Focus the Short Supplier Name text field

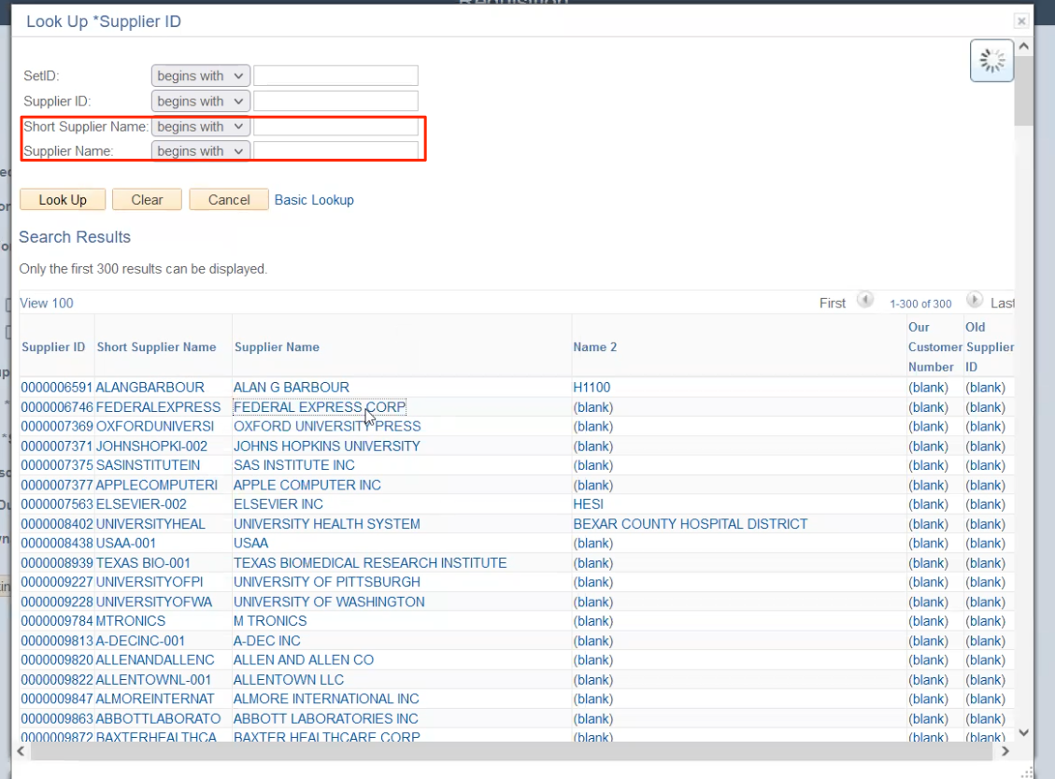(x=335, y=126)
